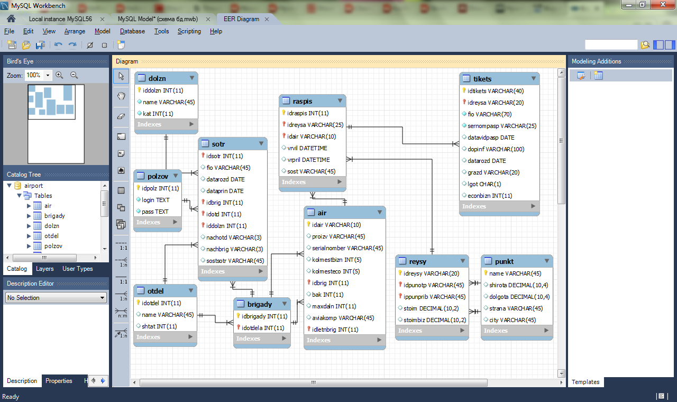Click the zoom in magnifier icon
The width and height of the screenshot is (677, 402).
tap(59, 76)
